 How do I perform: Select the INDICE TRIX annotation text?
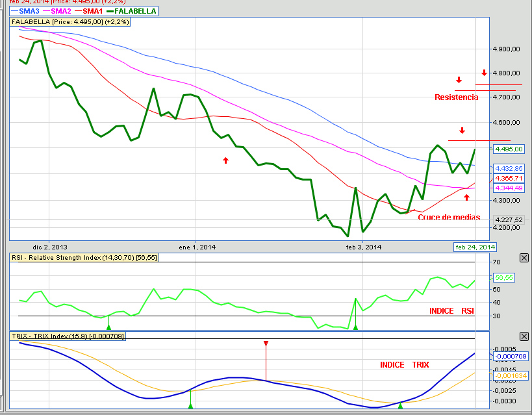pos(405,365)
